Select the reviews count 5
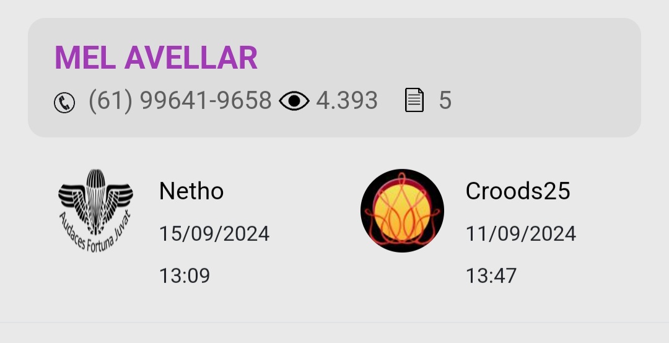Image resolution: width=669 pixels, height=343 pixels. pos(445,101)
